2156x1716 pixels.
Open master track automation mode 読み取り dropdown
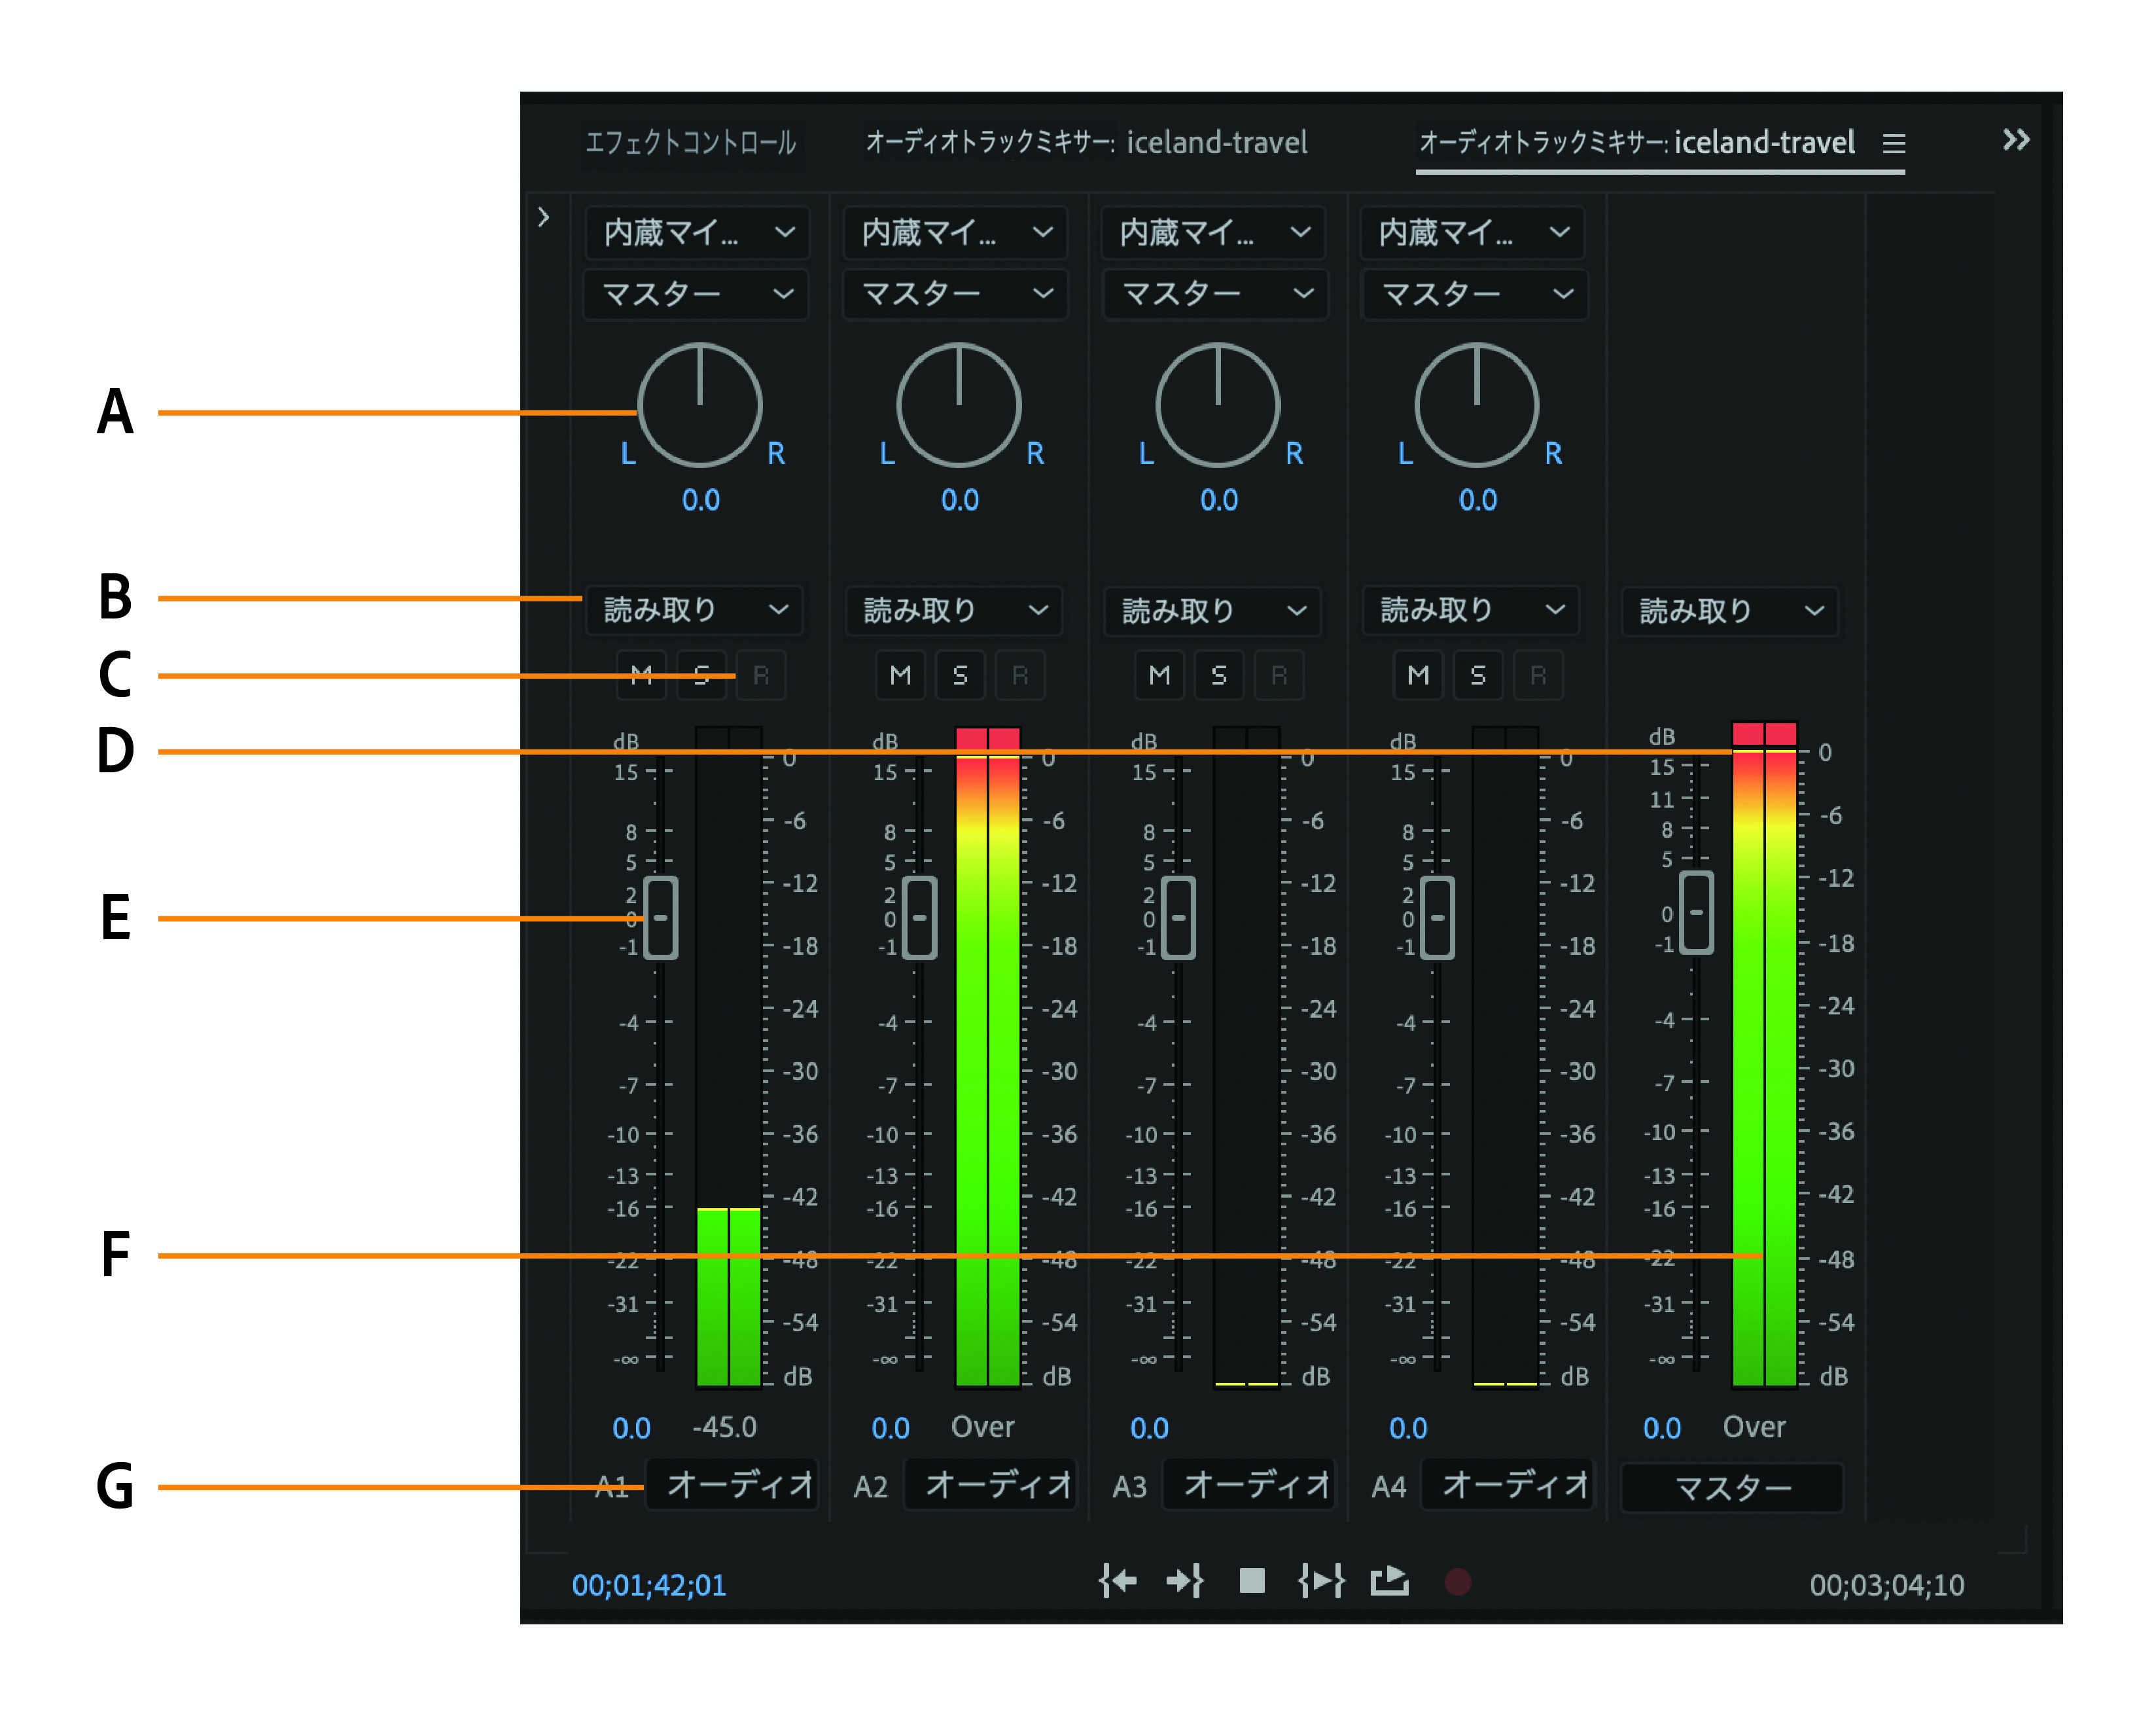click(1730, 611)
